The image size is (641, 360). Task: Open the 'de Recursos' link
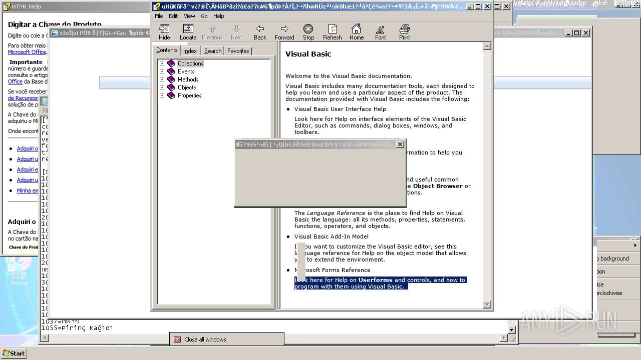click(x=23, y=98)
